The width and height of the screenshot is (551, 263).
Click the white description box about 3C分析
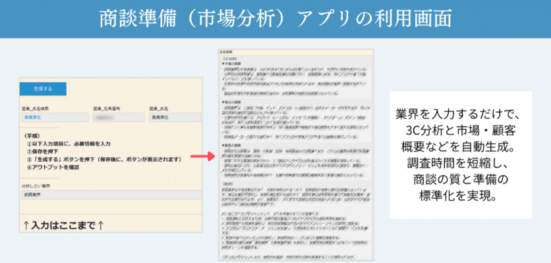pyautogui.click(x=461, y=155)
